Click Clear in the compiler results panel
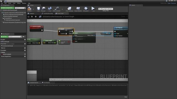Viewport: 177px width, 99px height. (x=126, y=97)
